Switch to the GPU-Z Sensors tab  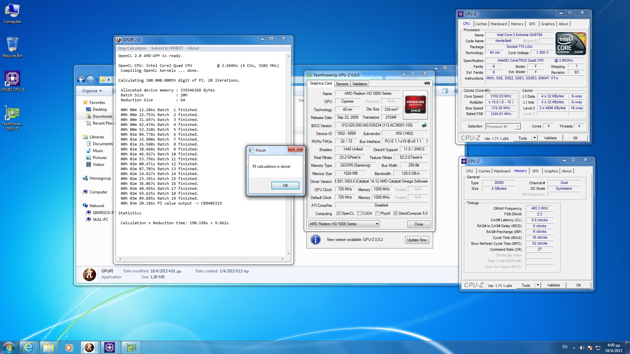click(x=342, y=84)
